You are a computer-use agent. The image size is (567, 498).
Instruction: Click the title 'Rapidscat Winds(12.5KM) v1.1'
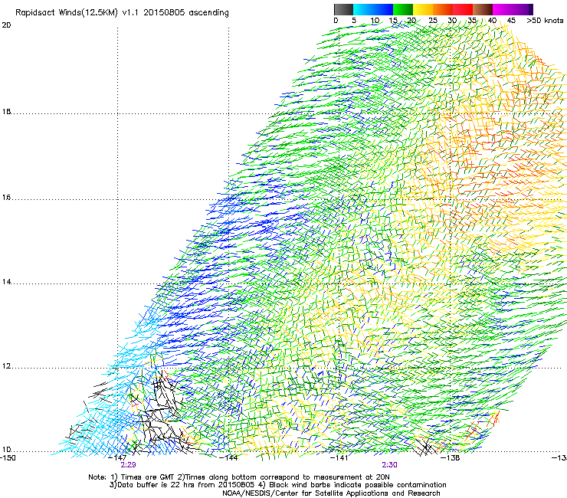click(77, 13)
